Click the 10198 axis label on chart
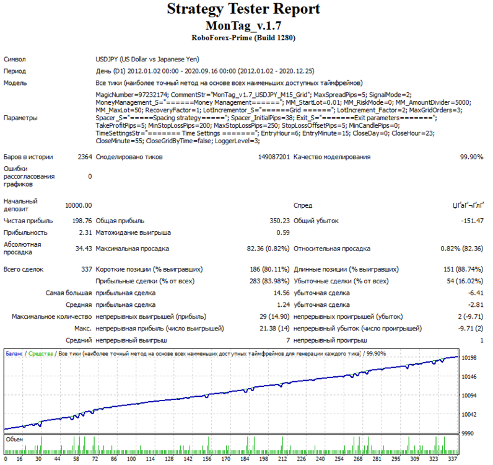Viewport: 493px width, 465px height. (x=469, y=358)
